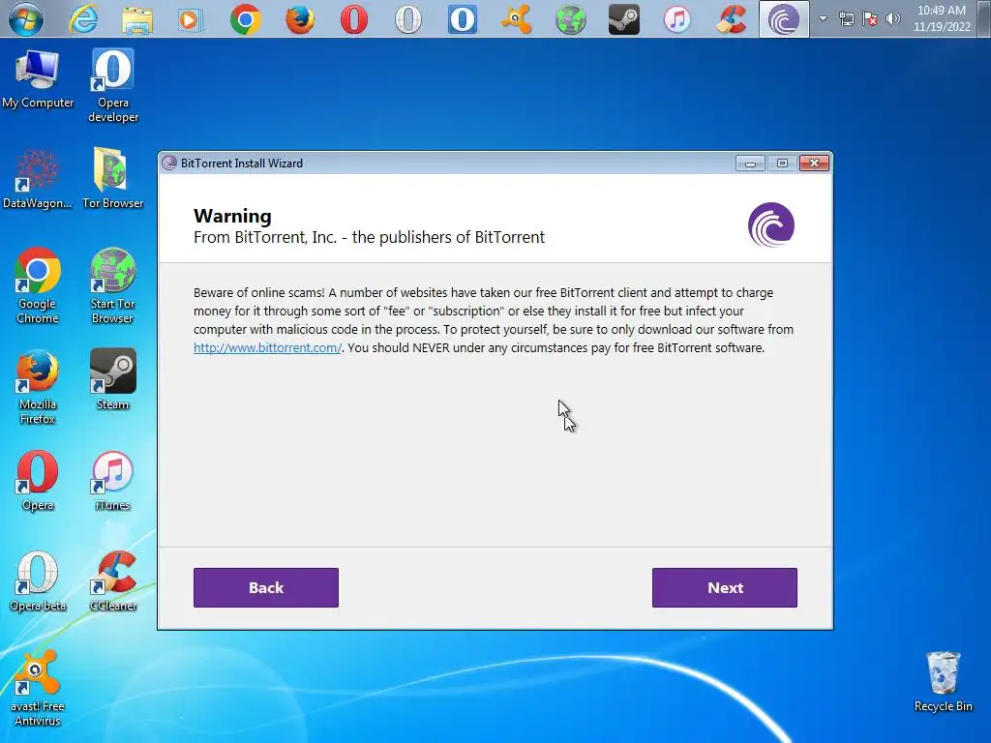Select the Opera desktop shortcut
Image resolution: width=991 pixels, height=743 pixels.
(x=38, y=480)
